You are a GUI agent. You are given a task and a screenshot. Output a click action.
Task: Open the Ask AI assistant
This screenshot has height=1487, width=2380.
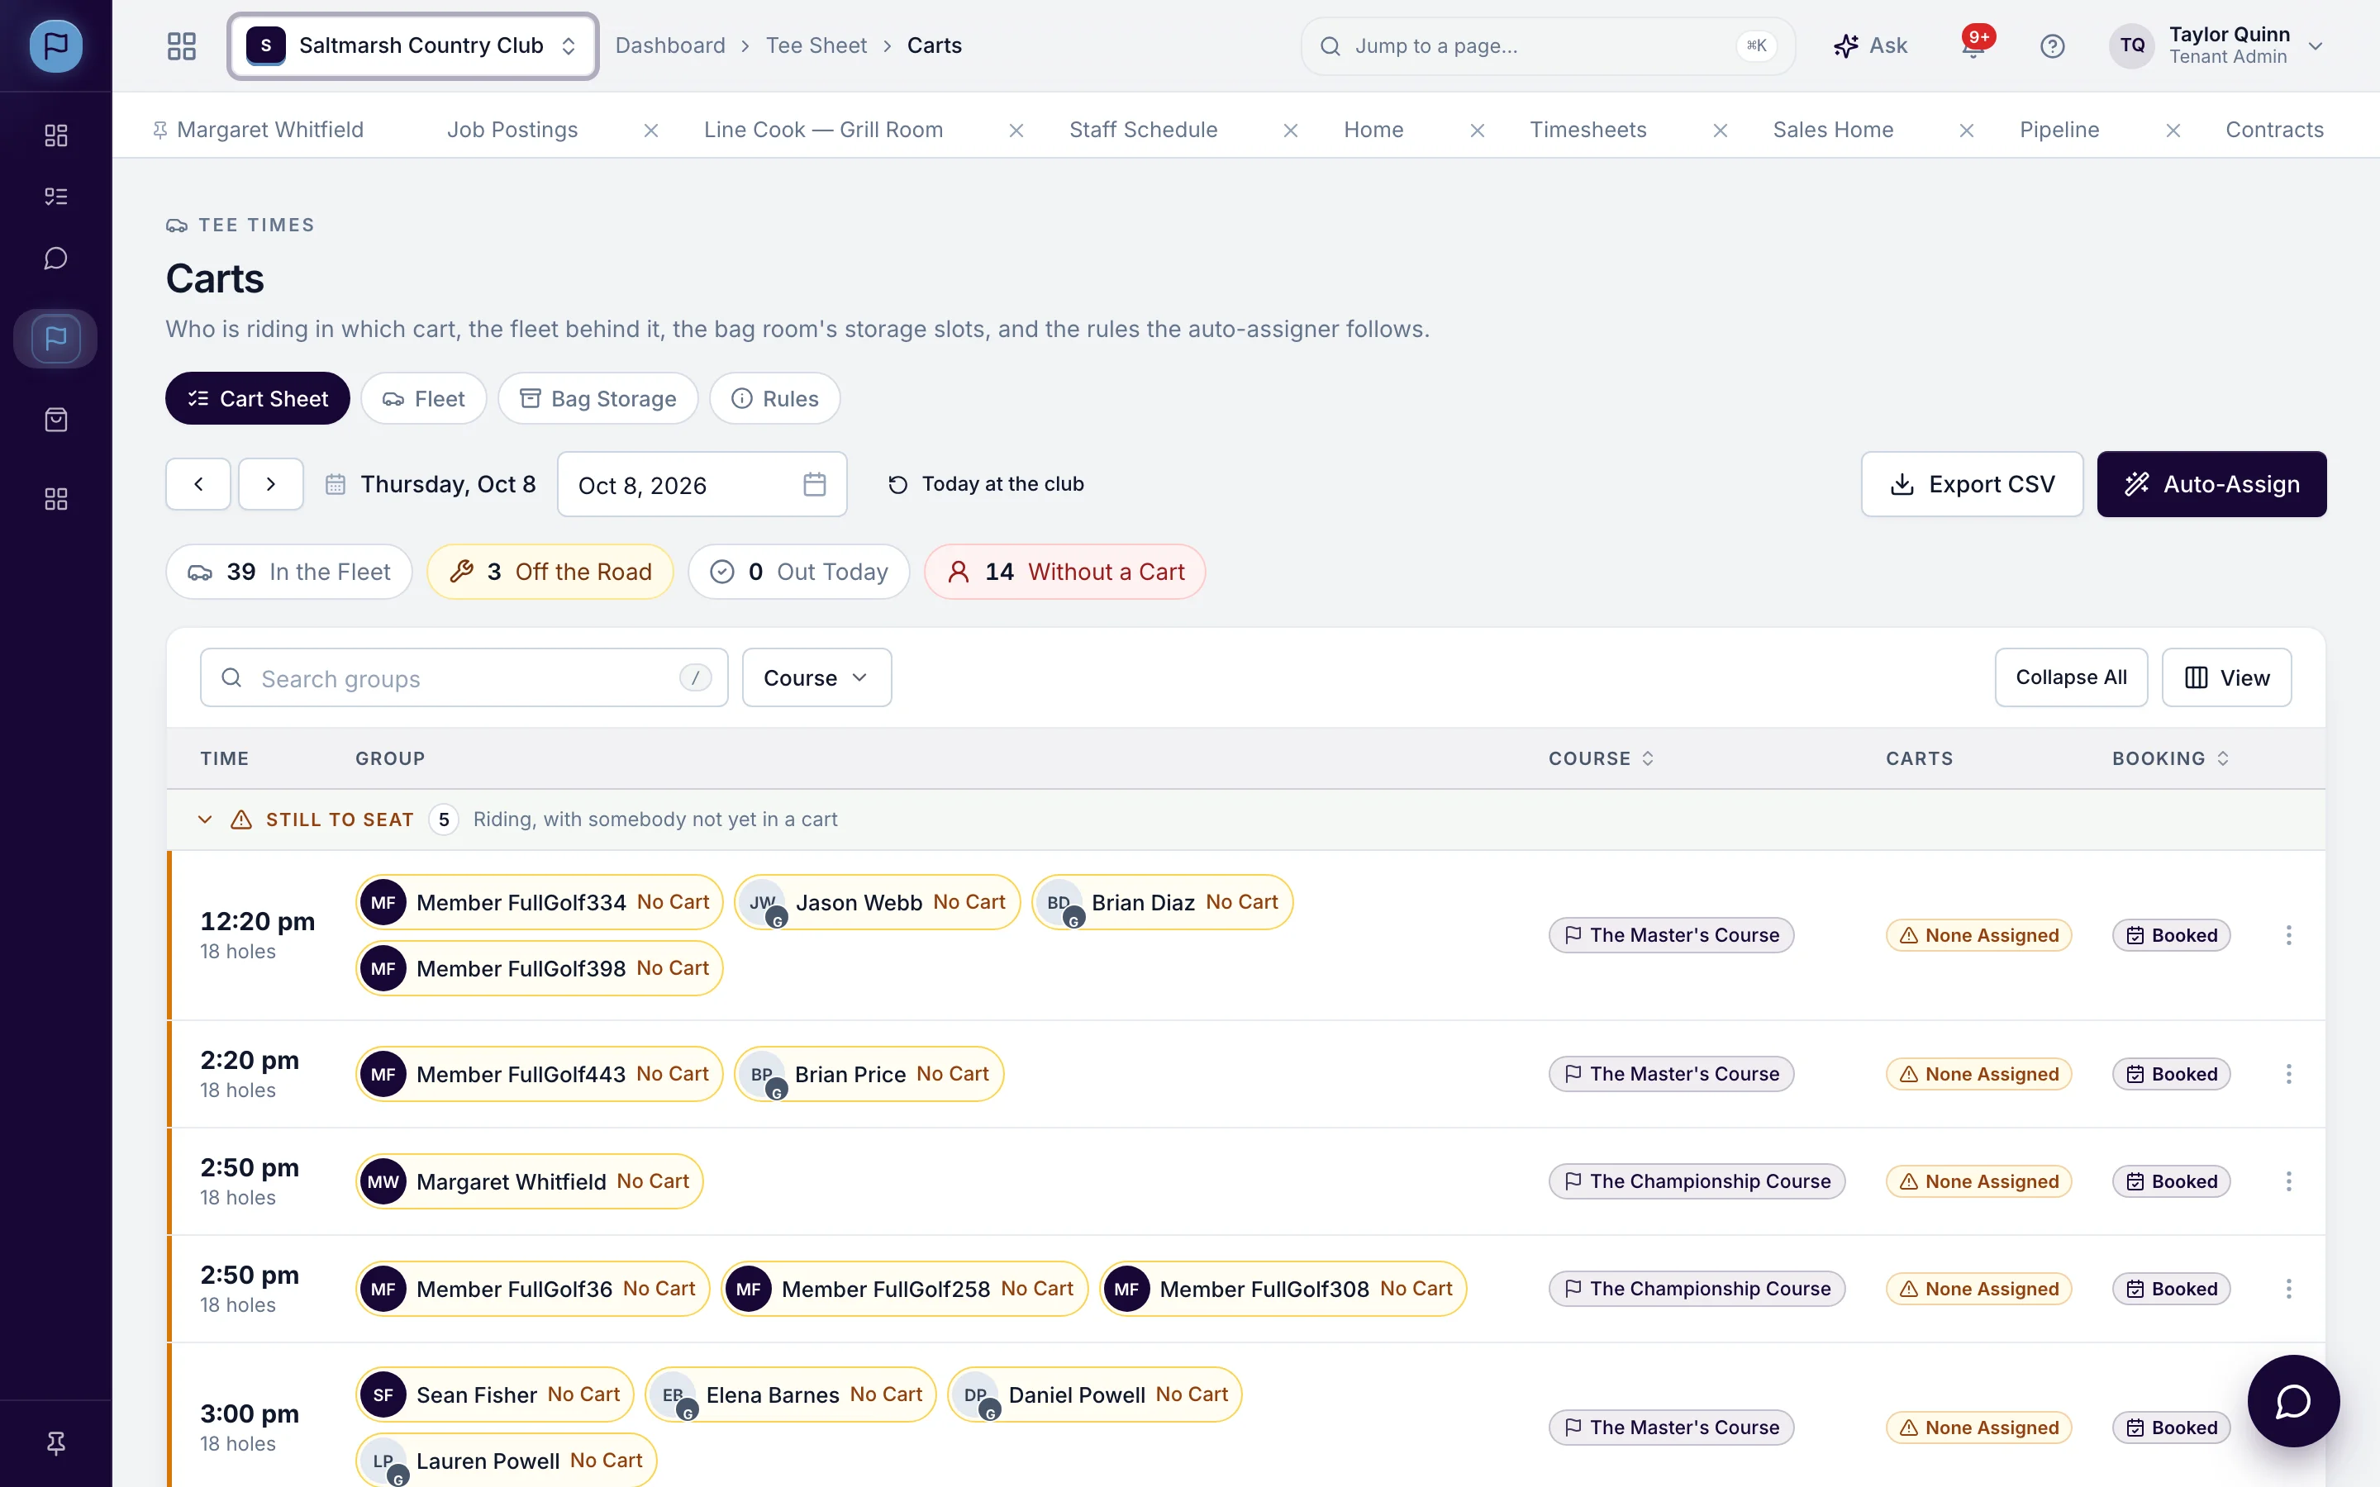(x=1871, y=45)
